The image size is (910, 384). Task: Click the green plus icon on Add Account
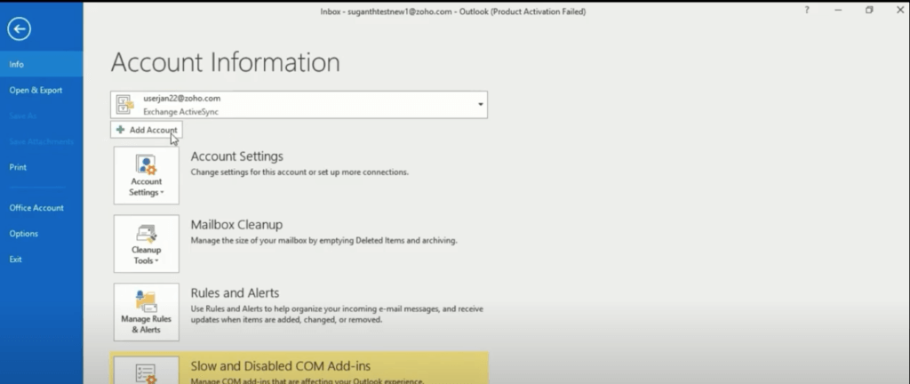click(x=120, y=130)
